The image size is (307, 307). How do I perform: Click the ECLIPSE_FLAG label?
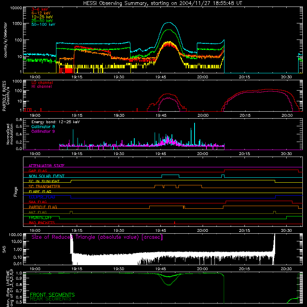pos(42,197)
